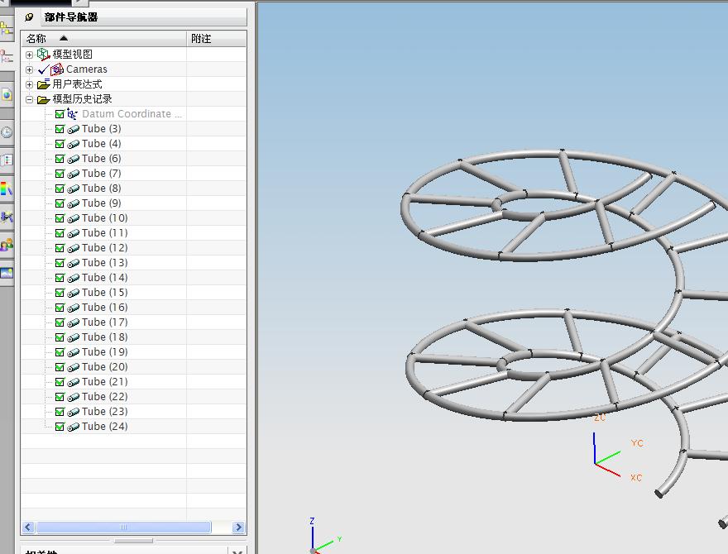The height and width of the screenshot is (554, 728).
Task: Click the gears sidebar icon above roles
Action: tap(7, 217)
